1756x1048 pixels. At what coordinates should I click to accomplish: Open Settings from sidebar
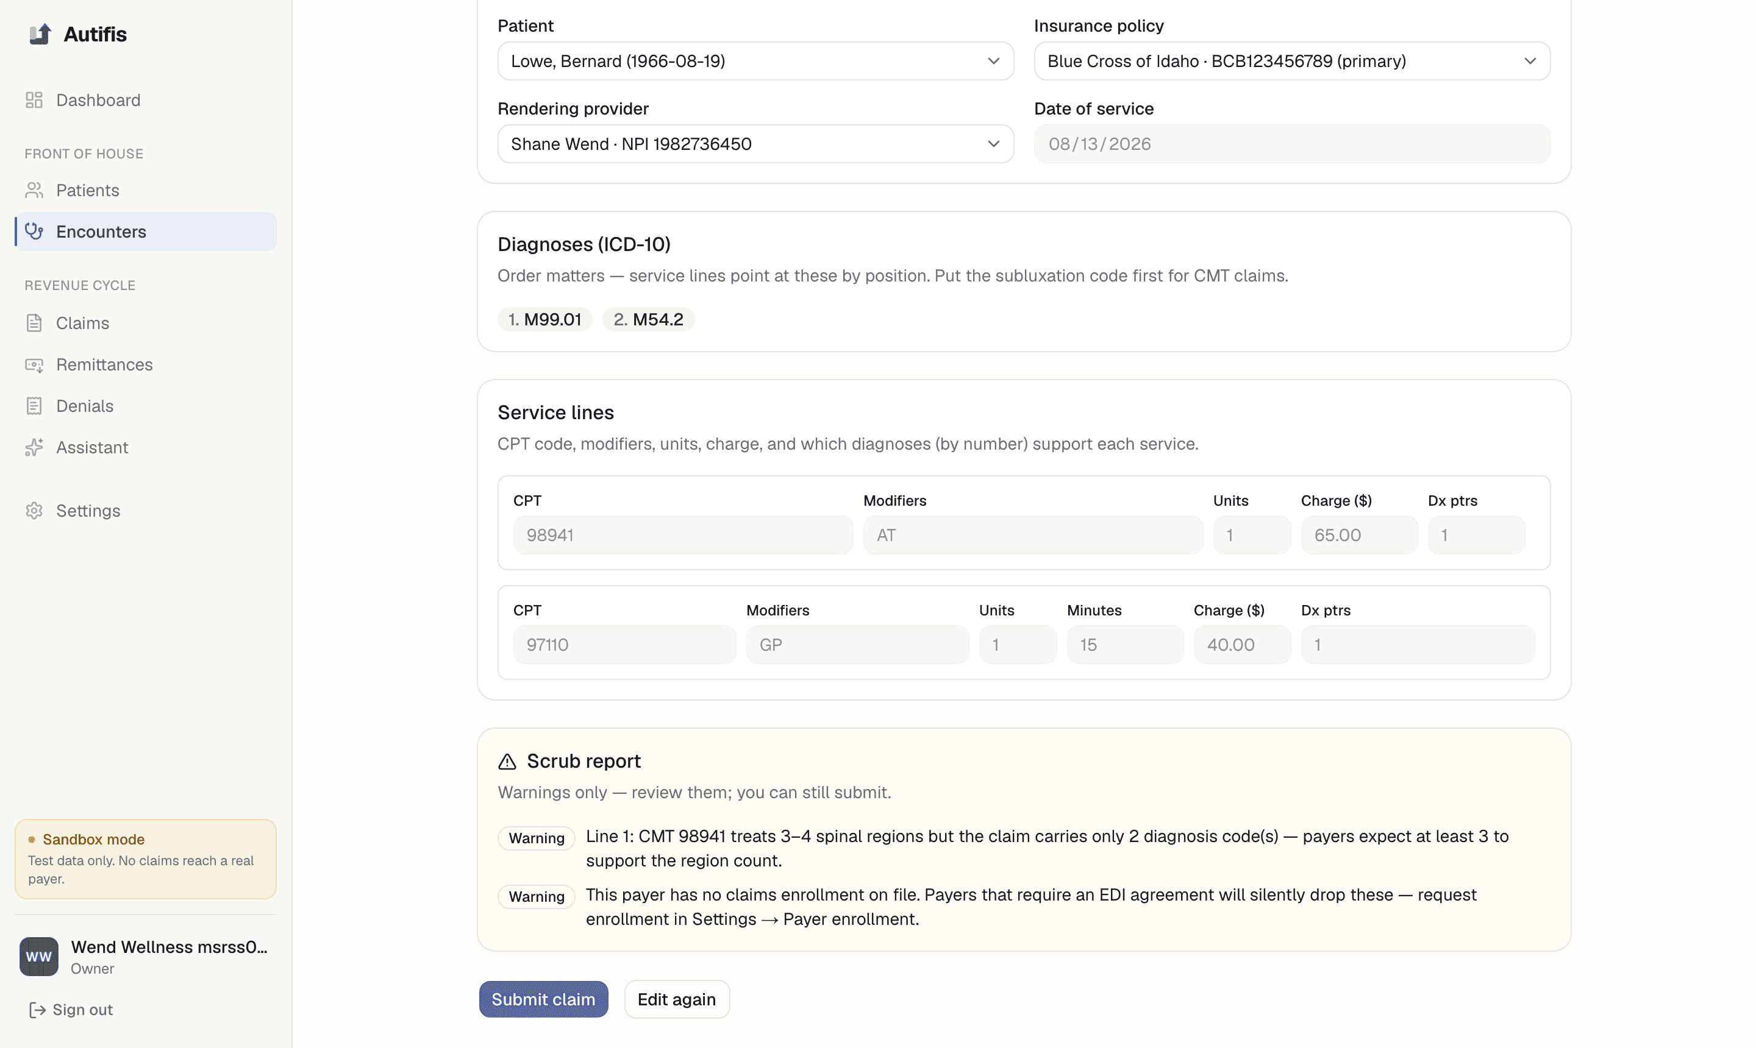click(x=146, y=511)
